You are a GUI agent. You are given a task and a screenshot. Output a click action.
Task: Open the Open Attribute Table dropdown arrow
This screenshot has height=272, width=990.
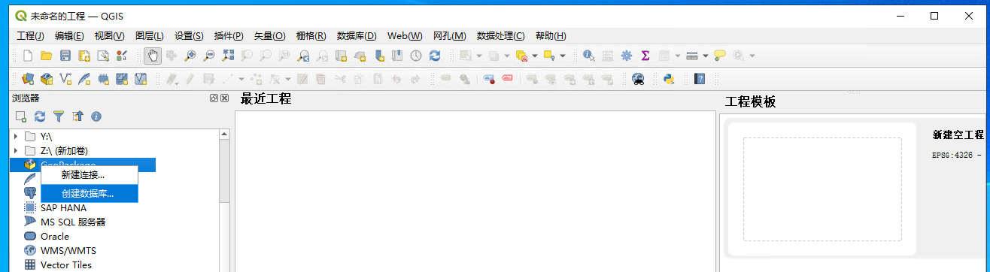678,56
